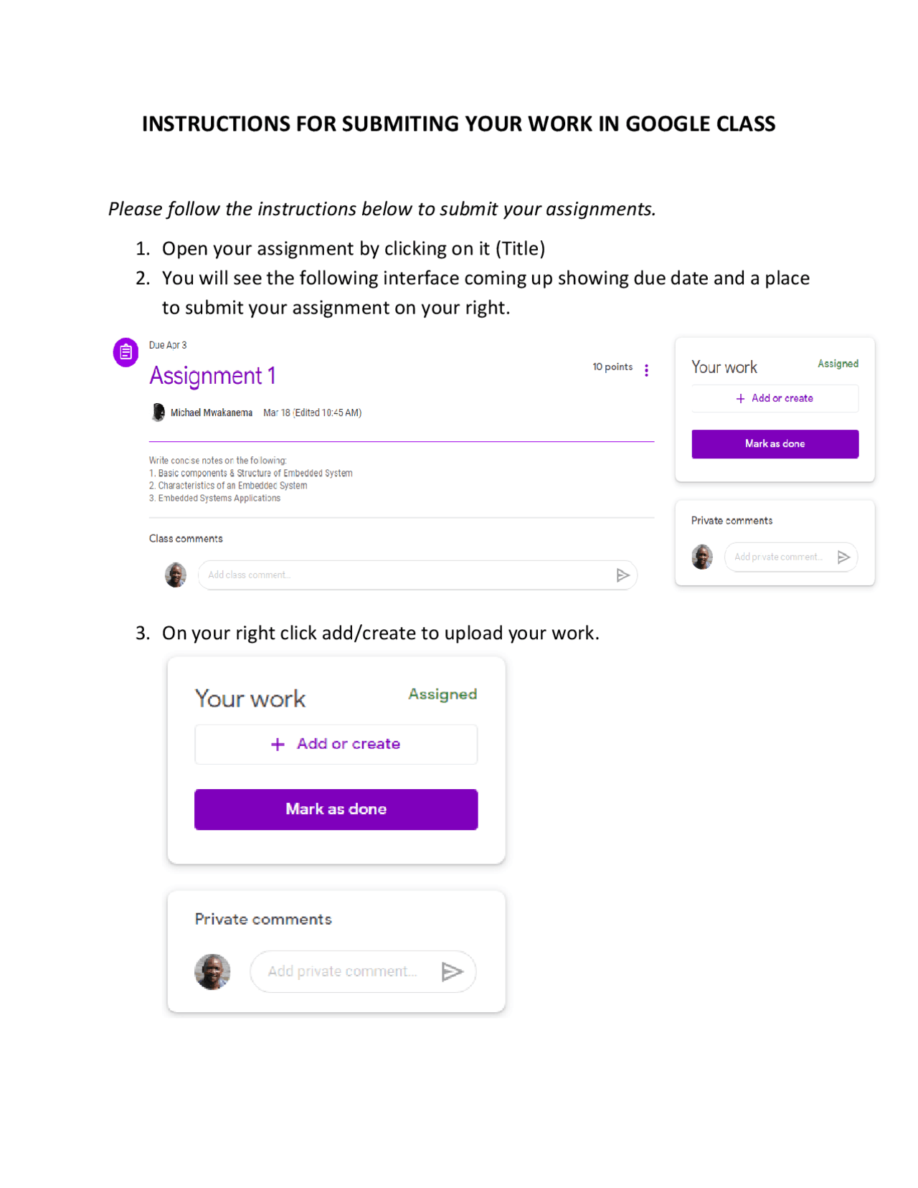Click the small Mark as done button
Screen dimensions: 918x1188
[775, 444]
